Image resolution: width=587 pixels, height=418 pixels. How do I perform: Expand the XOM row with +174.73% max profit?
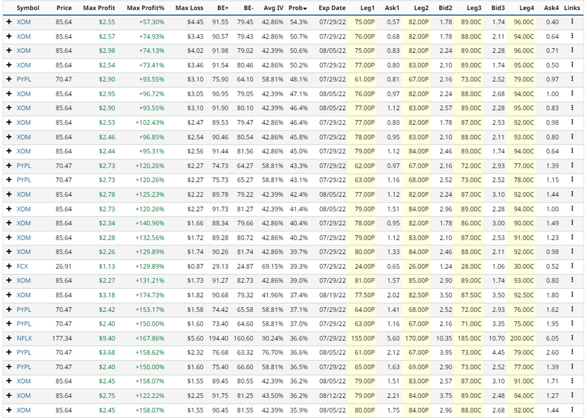[x=9, y=295]
